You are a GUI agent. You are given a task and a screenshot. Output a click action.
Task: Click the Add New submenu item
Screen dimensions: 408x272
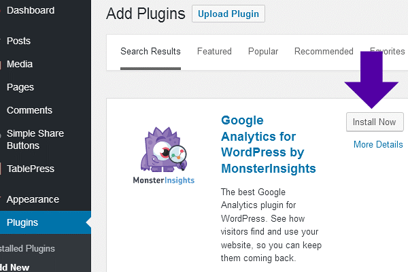click(15, 267)
